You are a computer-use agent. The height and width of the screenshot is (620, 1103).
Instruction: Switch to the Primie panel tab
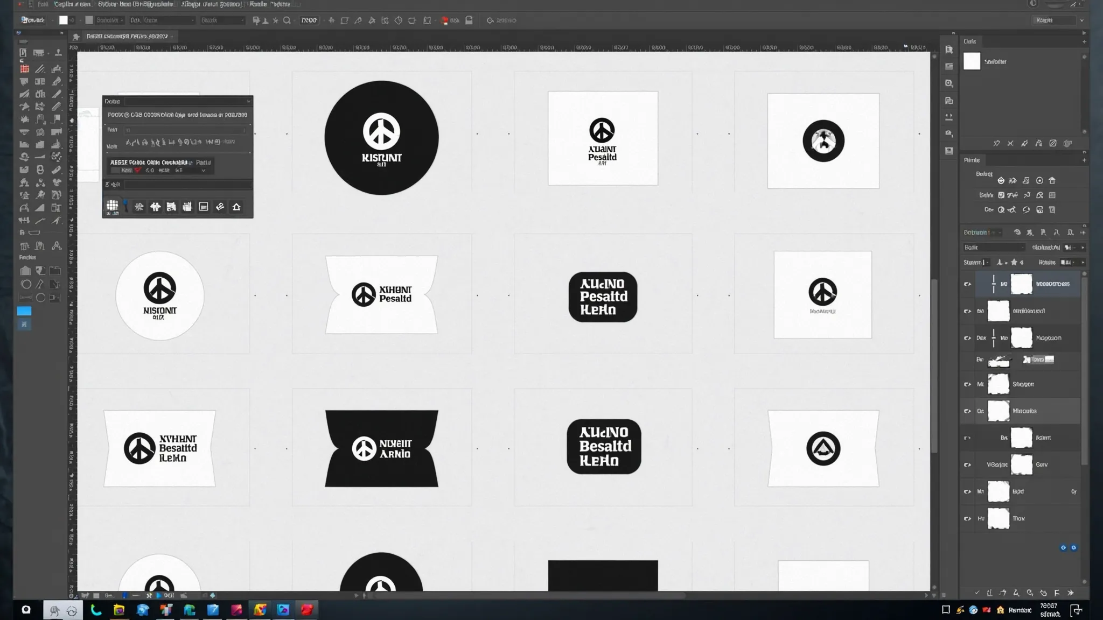[x=972, y=160]
